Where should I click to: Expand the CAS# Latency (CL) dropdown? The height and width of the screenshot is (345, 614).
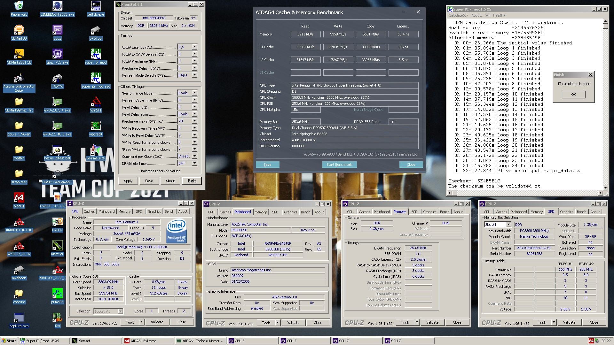pos(194,47)
